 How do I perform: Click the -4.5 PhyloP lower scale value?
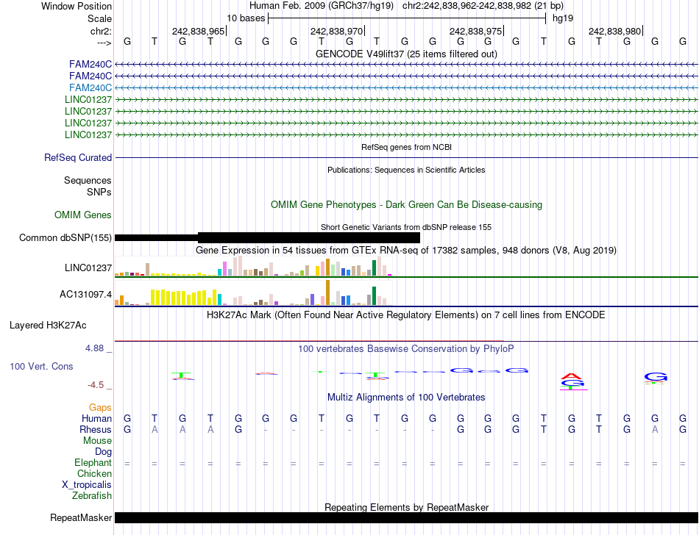coord(96,384)
